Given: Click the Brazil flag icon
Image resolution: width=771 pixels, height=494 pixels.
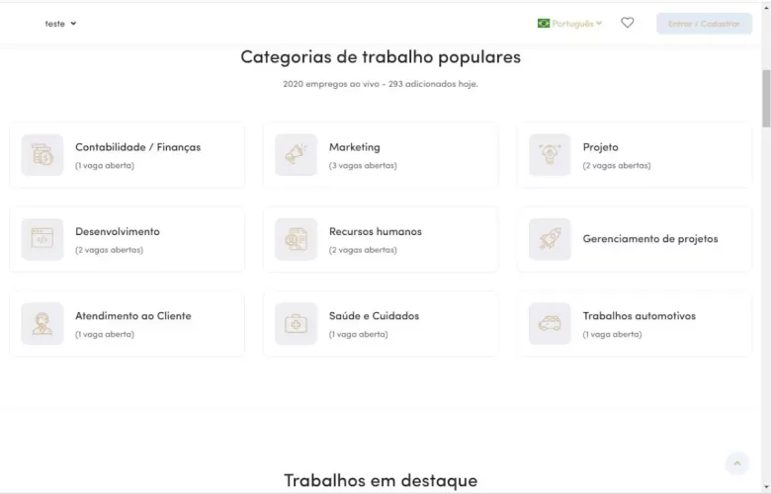Looking at the screenshot, I should point(544,24).
